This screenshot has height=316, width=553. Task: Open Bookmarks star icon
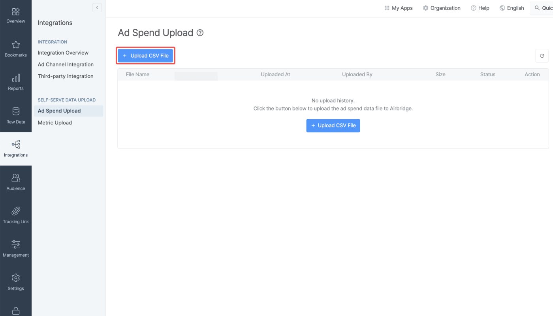(x=16, y=45)
